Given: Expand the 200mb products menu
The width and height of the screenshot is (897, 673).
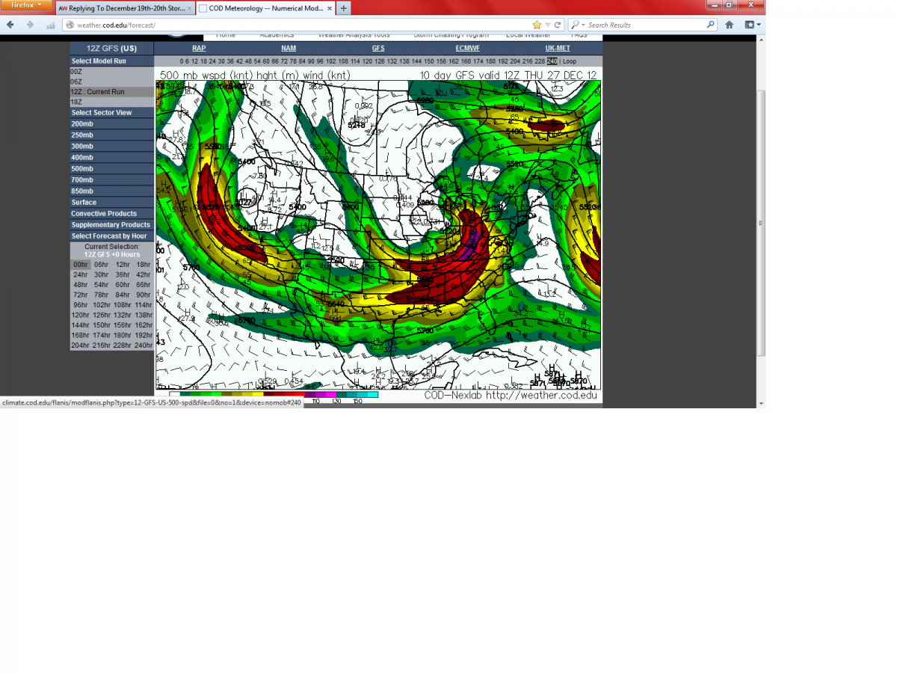Looking at the screenshot, I should pyautogui.click(x=112, y=124).
